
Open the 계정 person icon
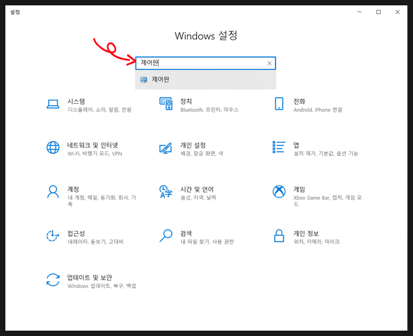pyautogui.click(x=53, y=191)
